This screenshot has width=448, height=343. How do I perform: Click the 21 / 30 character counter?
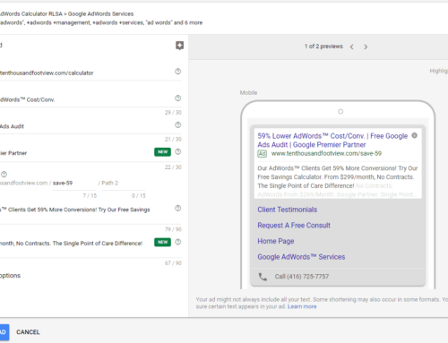point(173,140)
